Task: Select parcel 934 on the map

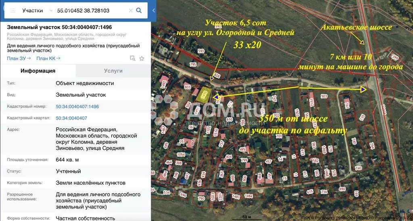Action: (203, 175)
